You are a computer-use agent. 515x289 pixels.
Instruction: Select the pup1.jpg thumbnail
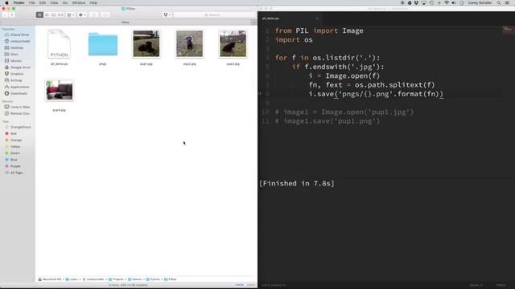coord(146,44)
